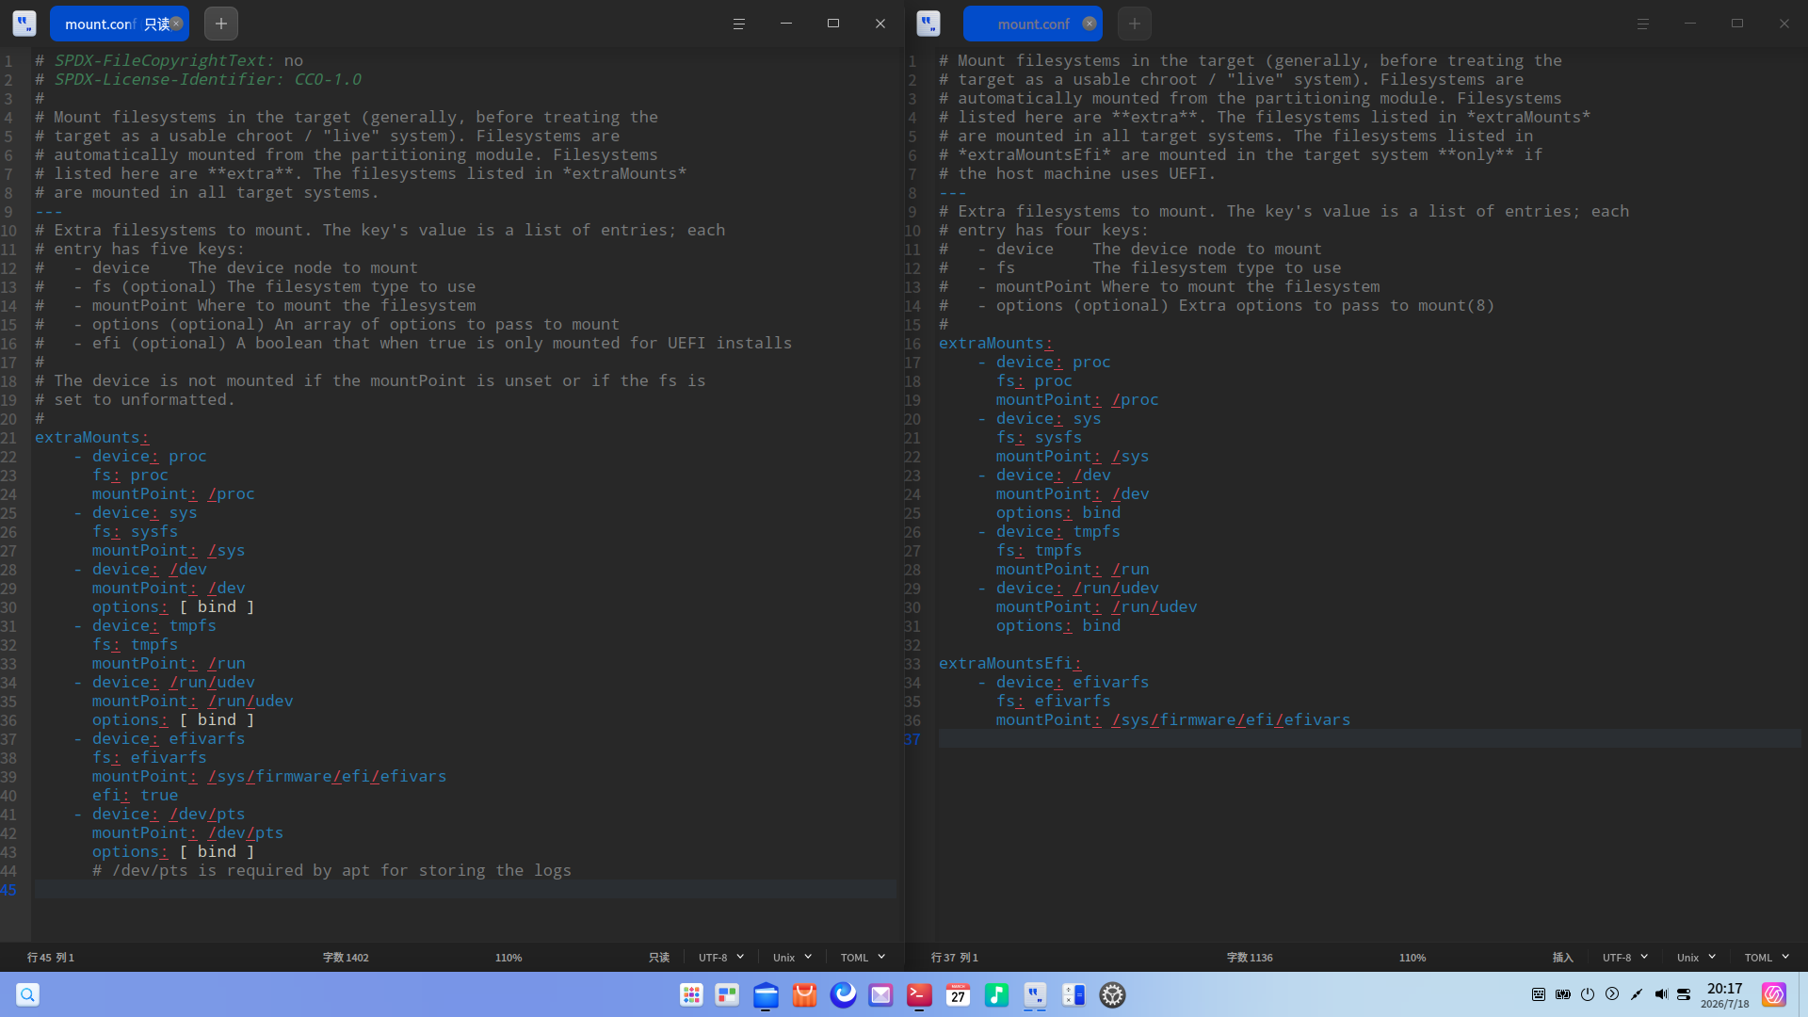The width and height of the screenshot is (1808, 1017).
Task: Open the calculator icon in the dock
Action: pos(1073,994)
